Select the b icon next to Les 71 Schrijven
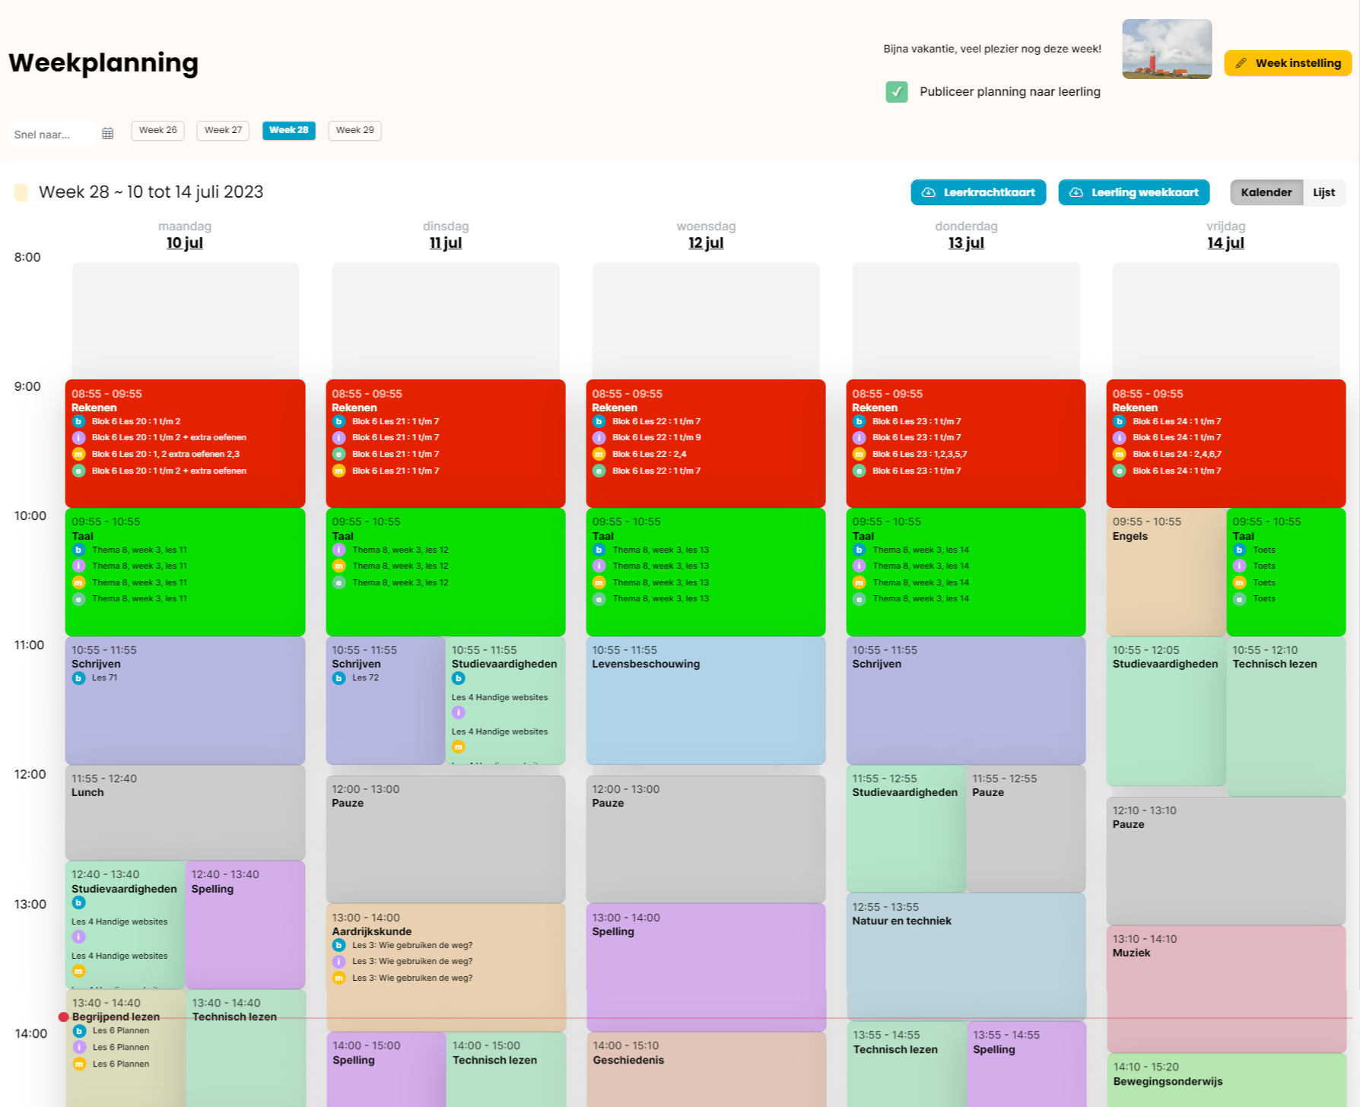 79,677
